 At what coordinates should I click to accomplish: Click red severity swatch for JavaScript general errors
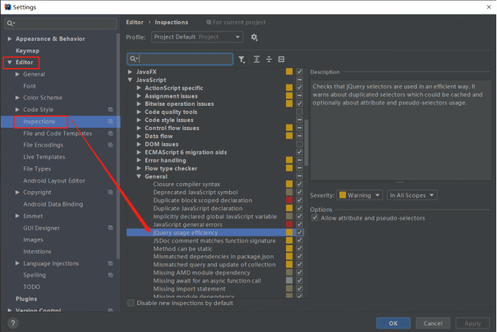click(289, 224)
